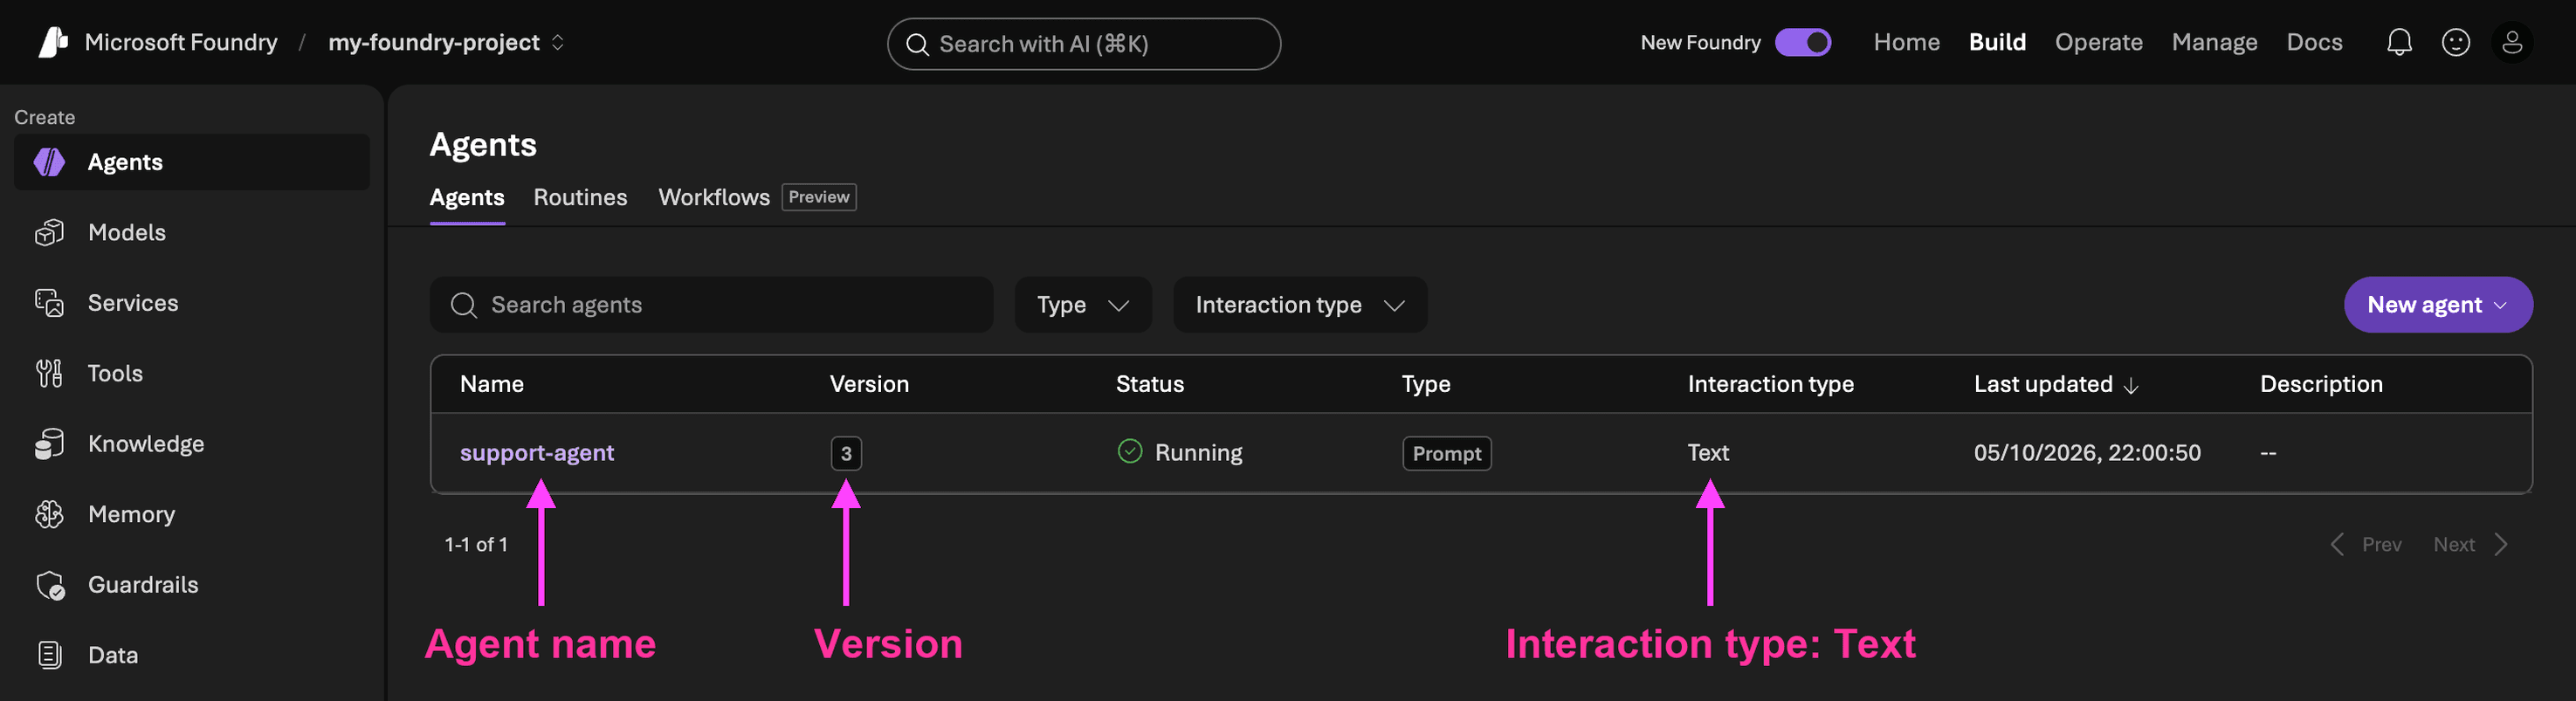Viewport: 2576px width, 701px height.
Task: Click the Interaction type column header
Action: pyautogui.click(x=1770, y=384)
